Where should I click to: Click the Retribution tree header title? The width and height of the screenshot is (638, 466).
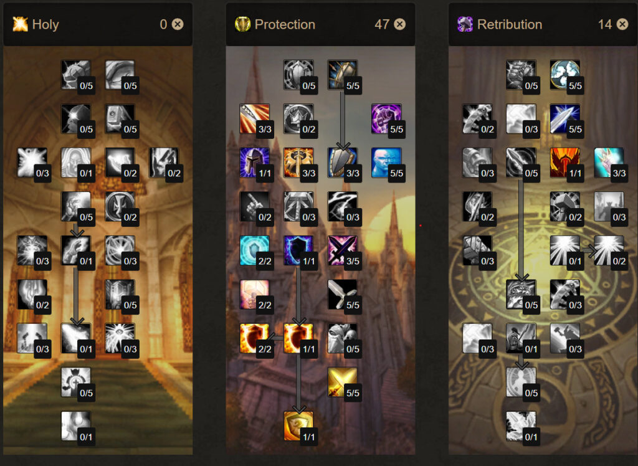click(x=510, y=24)
